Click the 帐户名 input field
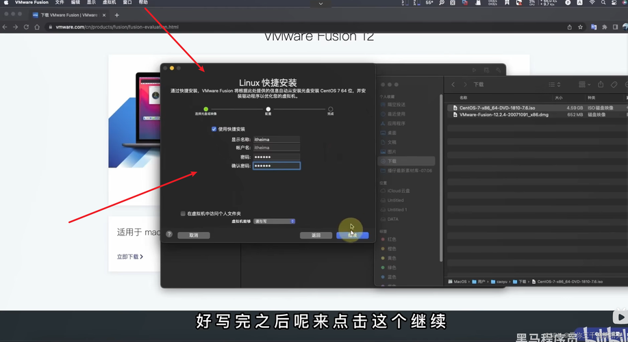Viewport: 628px width, 342px height. 277,148
